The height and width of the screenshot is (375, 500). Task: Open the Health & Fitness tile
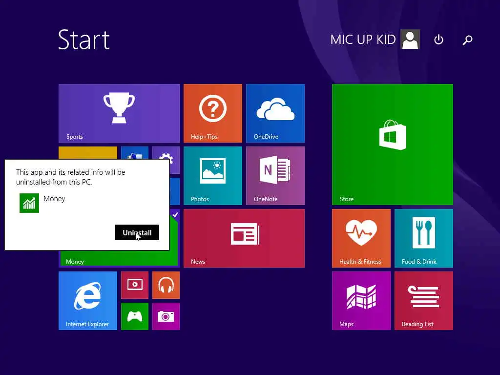(x=361, y=238)
